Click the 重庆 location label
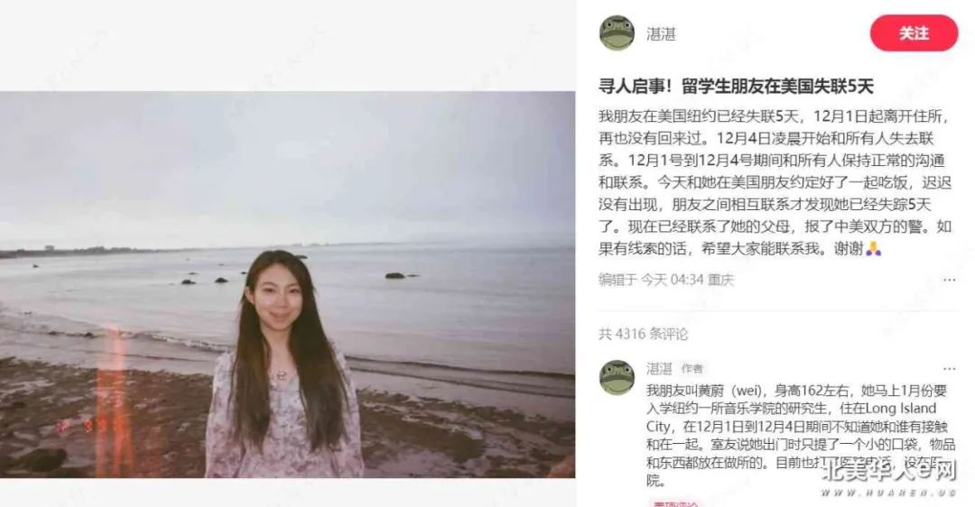Screen dimensions: 975x507 coord(720,280)
